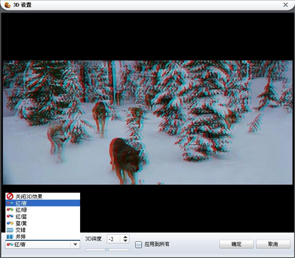Cancel with the 取消 button
This screenshot has height=258, width=295.
[x=273, y=244]
